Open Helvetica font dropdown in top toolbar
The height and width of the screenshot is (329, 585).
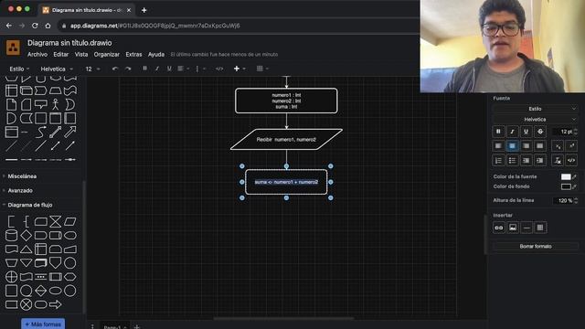57,69
